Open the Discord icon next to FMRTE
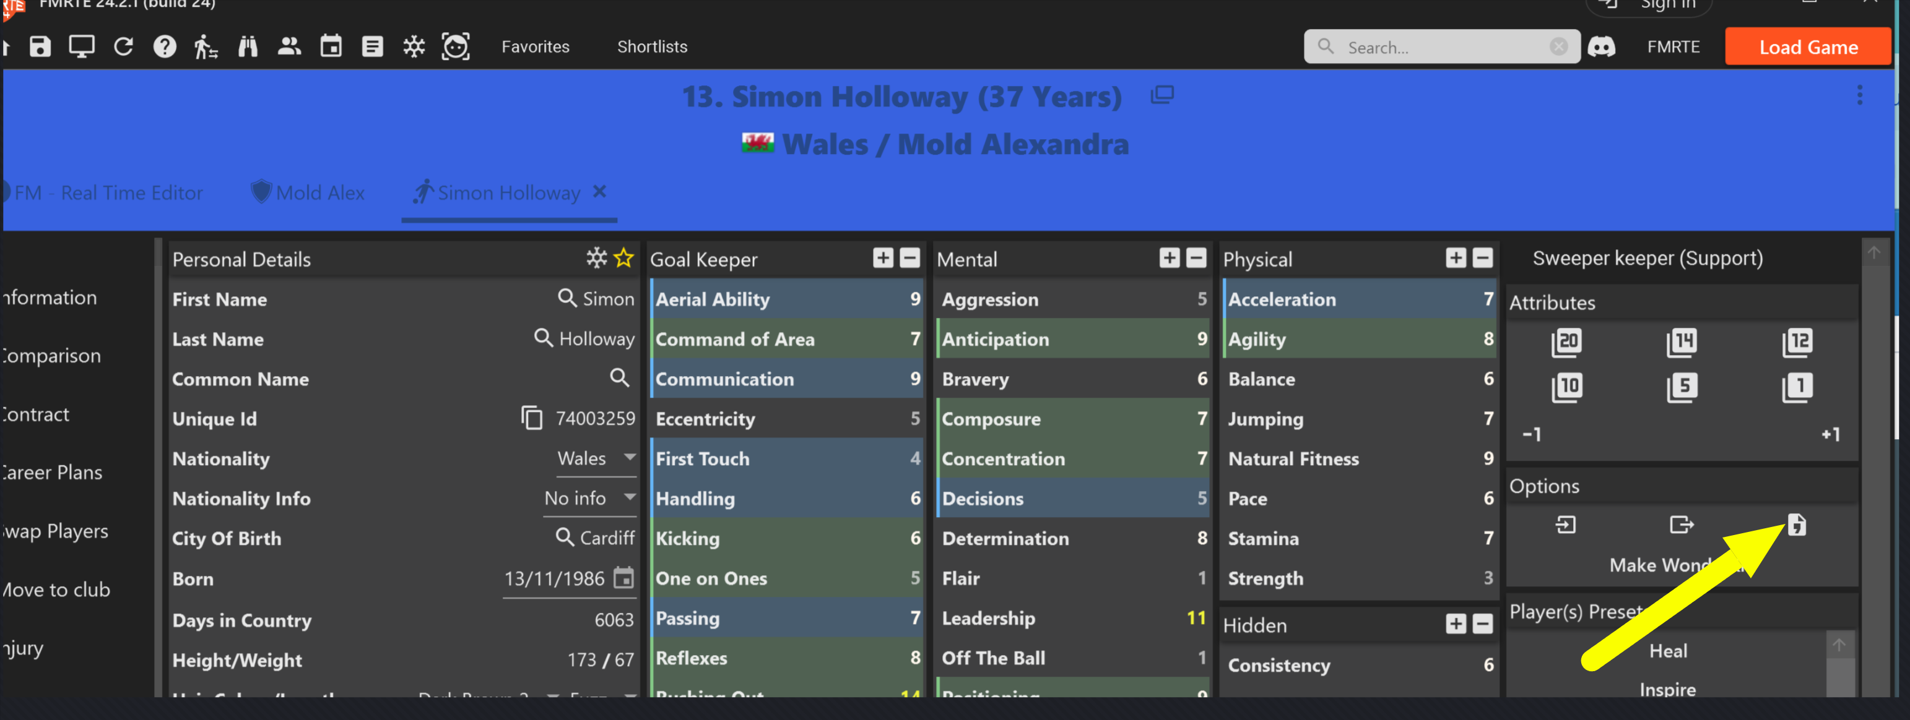The height and width of the screenshot is (720, 1910). (1602, 46)
